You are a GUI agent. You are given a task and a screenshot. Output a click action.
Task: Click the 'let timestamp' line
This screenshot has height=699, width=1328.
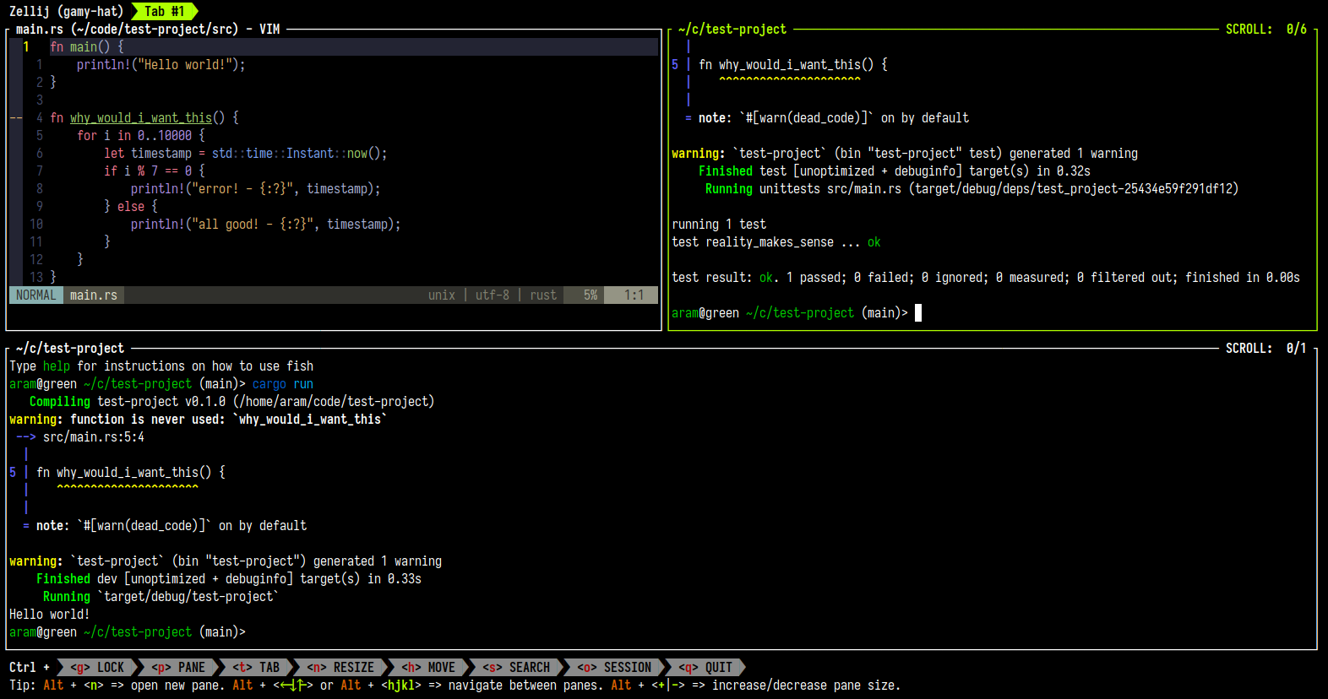[245, 153]
